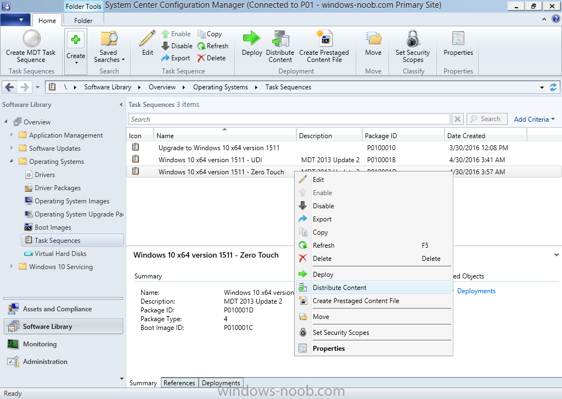
Task: Choose Edit in the context menu
Action: (x=373, y=180)
